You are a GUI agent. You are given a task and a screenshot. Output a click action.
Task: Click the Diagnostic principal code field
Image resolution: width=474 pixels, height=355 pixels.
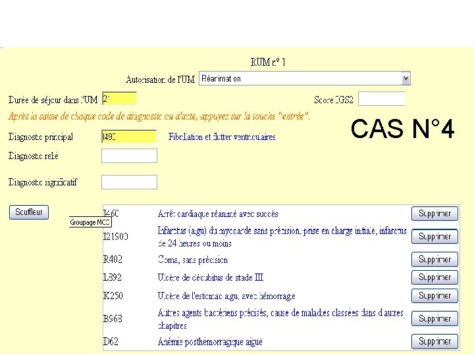pyautogui.click(x=129, y=137)
